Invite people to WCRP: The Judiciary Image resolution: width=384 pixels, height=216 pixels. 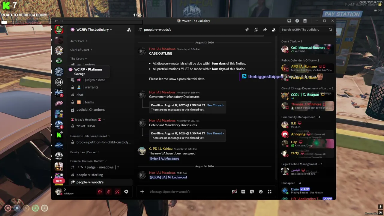pyautogui.click(x=129, y=30)
